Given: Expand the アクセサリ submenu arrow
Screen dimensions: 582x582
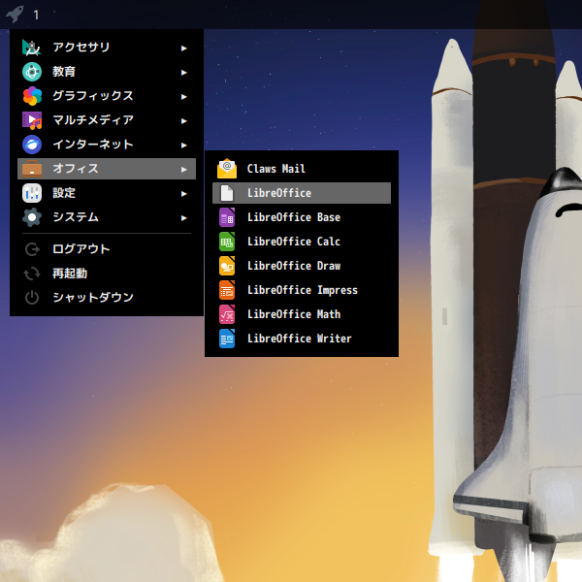Looking at the screenshot, I should pyautogui.click(x=183, y=48).
